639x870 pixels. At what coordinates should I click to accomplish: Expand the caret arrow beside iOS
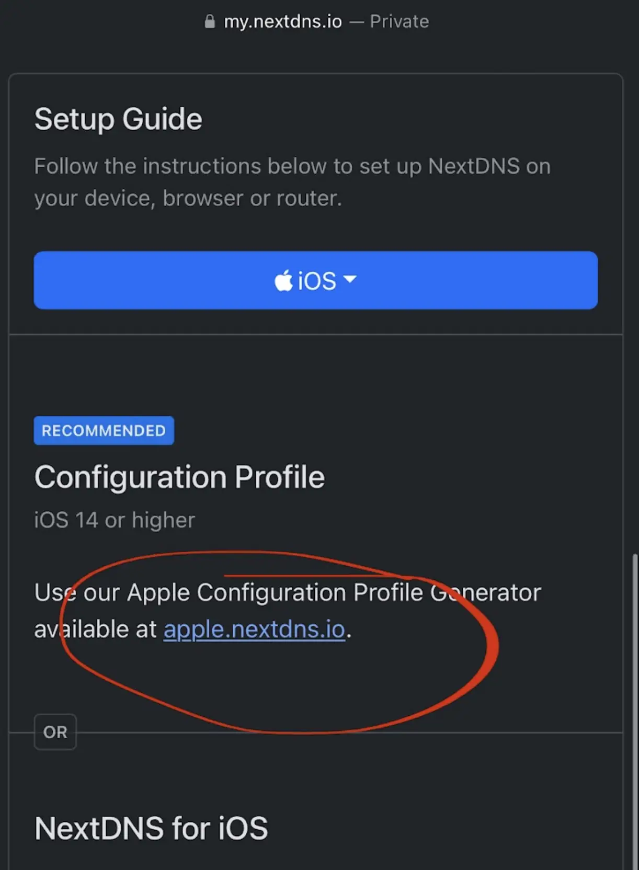coord(350,279)
